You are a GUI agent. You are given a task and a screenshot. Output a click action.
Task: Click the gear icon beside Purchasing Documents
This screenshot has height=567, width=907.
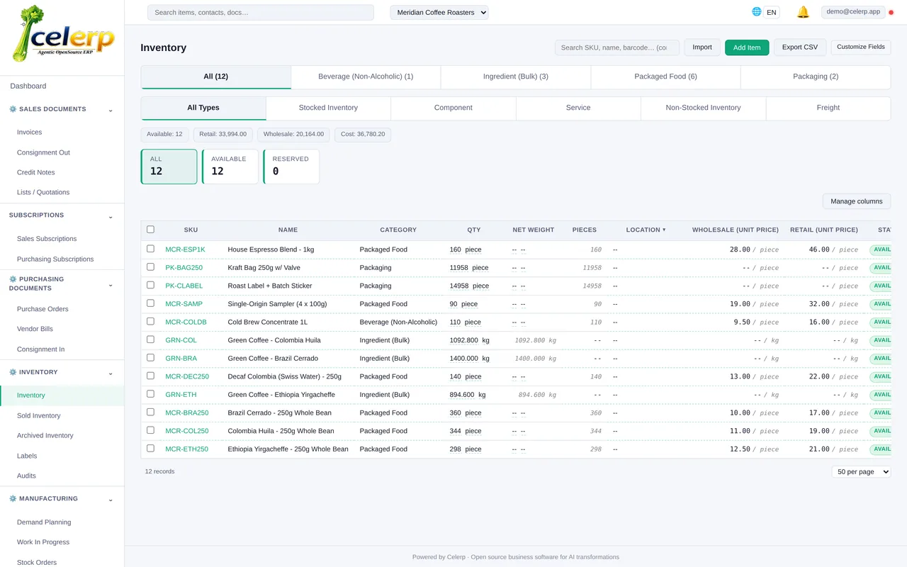click(x=13, y=279)
